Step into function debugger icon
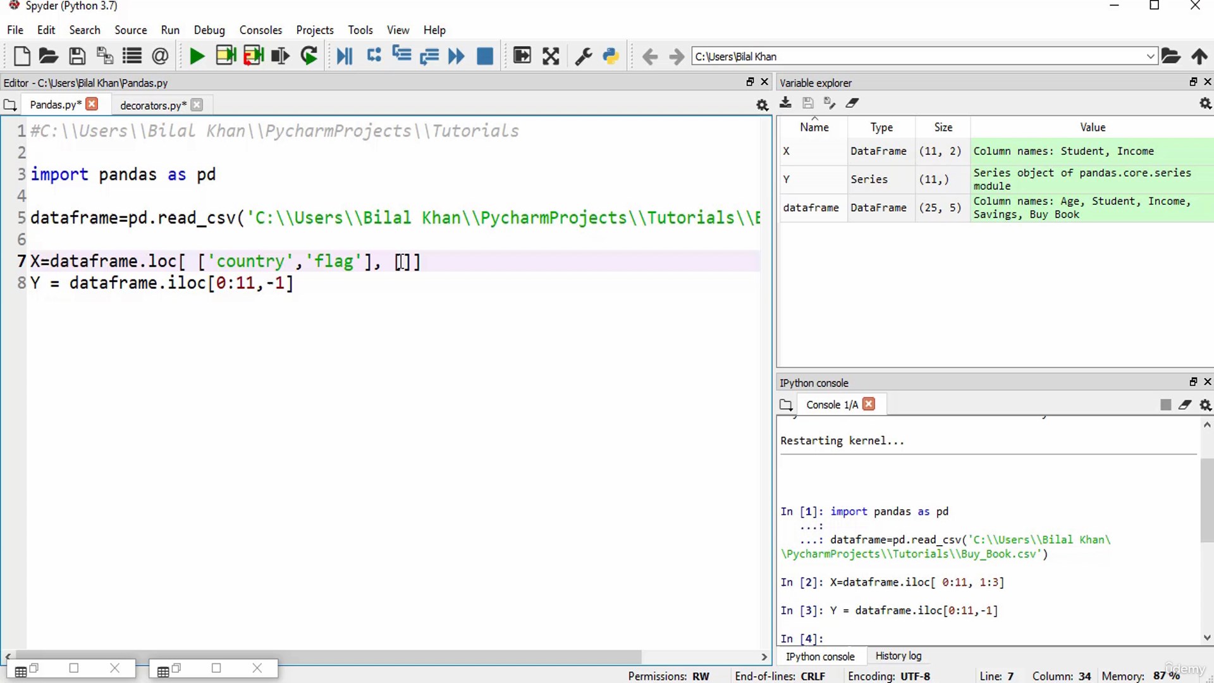 tap(402, 55)
